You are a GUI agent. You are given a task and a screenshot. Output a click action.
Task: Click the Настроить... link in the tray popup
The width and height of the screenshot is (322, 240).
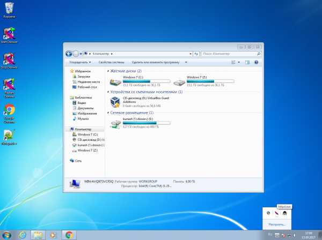(277, 224)
